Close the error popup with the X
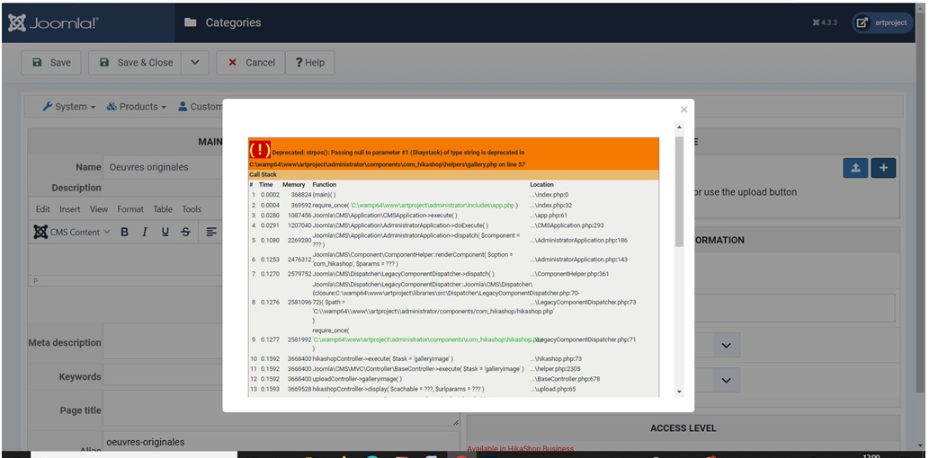Screen dimensions: 947x458 pos(683,110)
